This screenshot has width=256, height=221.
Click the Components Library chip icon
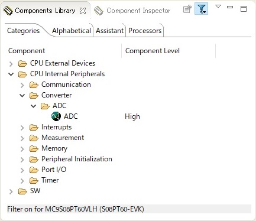pos(8,11)
